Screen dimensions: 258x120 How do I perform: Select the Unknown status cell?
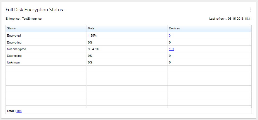tap(13, 62)
